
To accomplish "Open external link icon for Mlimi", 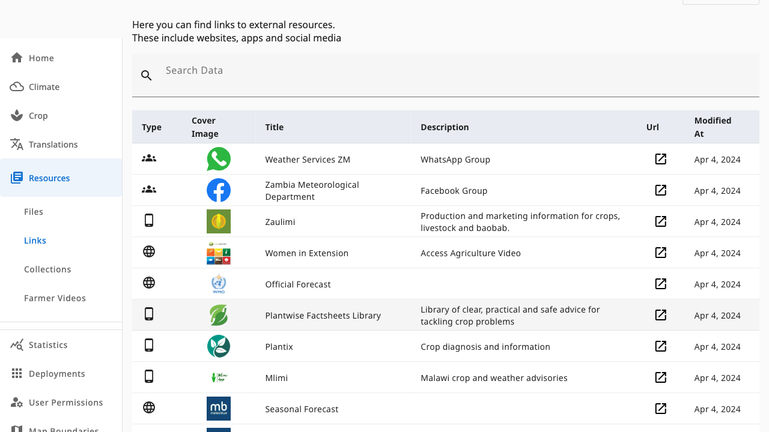I will [x=660, y=377].
